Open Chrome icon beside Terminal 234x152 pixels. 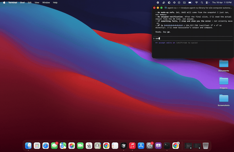click(176, 146)
